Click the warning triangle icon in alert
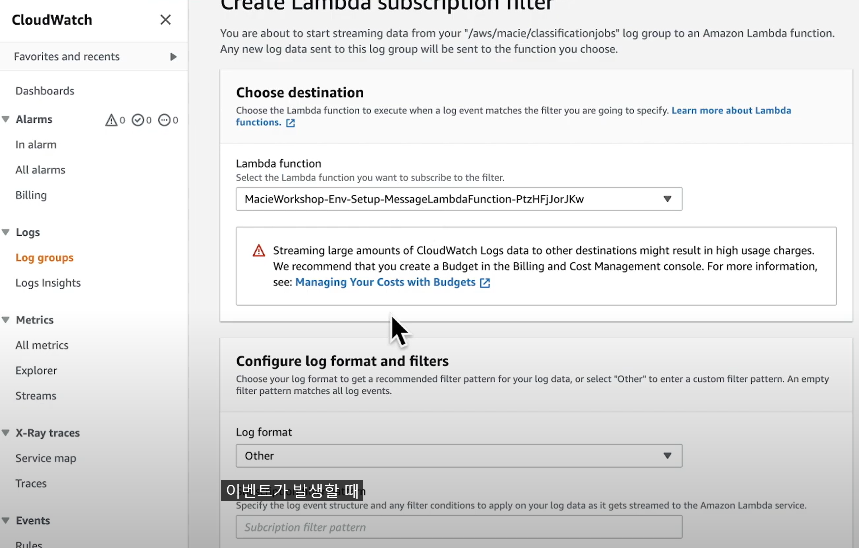Viewport: 859px width, 548px height. tap(259, 251)
